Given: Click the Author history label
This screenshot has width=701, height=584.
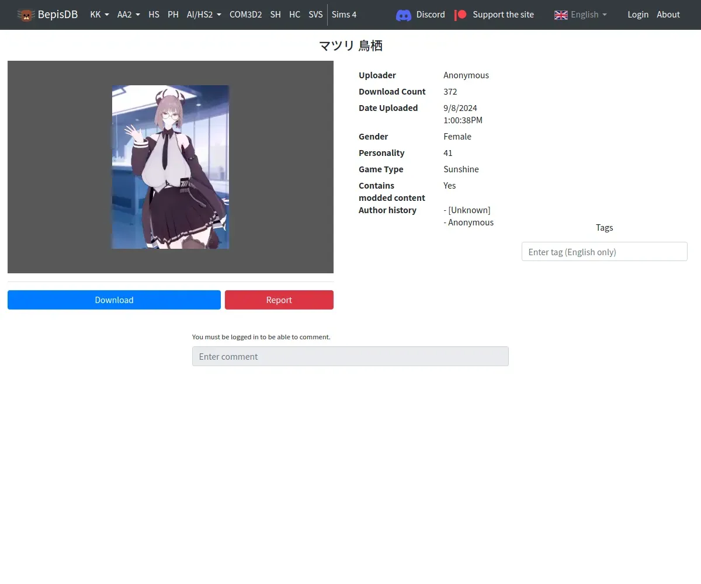Looking at the screenshot, I should point(387,210).
